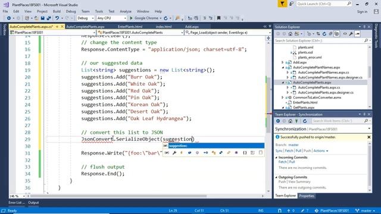Click the Sync with Active Document icon in Solution Explorer
381x214 pixels.
click(x=318, y=34)
